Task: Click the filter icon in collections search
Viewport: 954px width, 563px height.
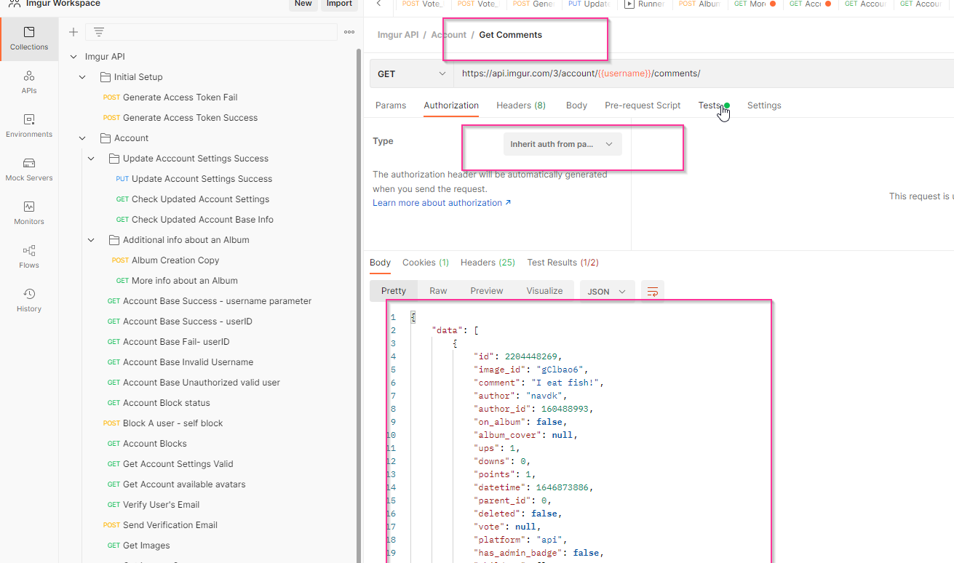Action: pos(99,32)
